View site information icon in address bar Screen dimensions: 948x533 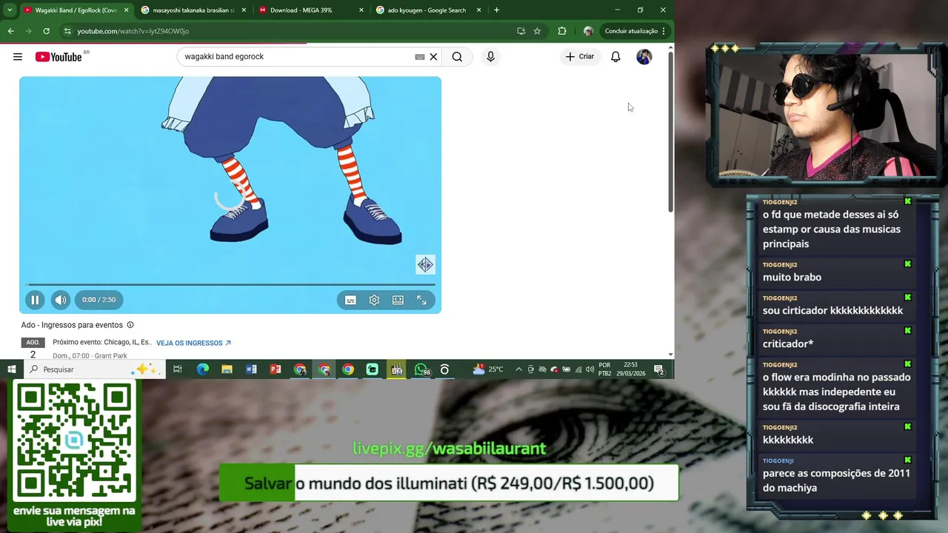pos(67,31)
